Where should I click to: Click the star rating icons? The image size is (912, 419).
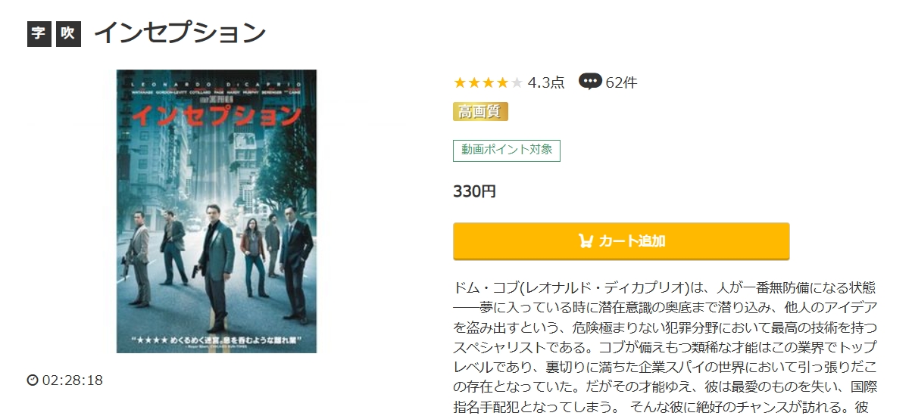pyautogui.click(x=489, y=82)
